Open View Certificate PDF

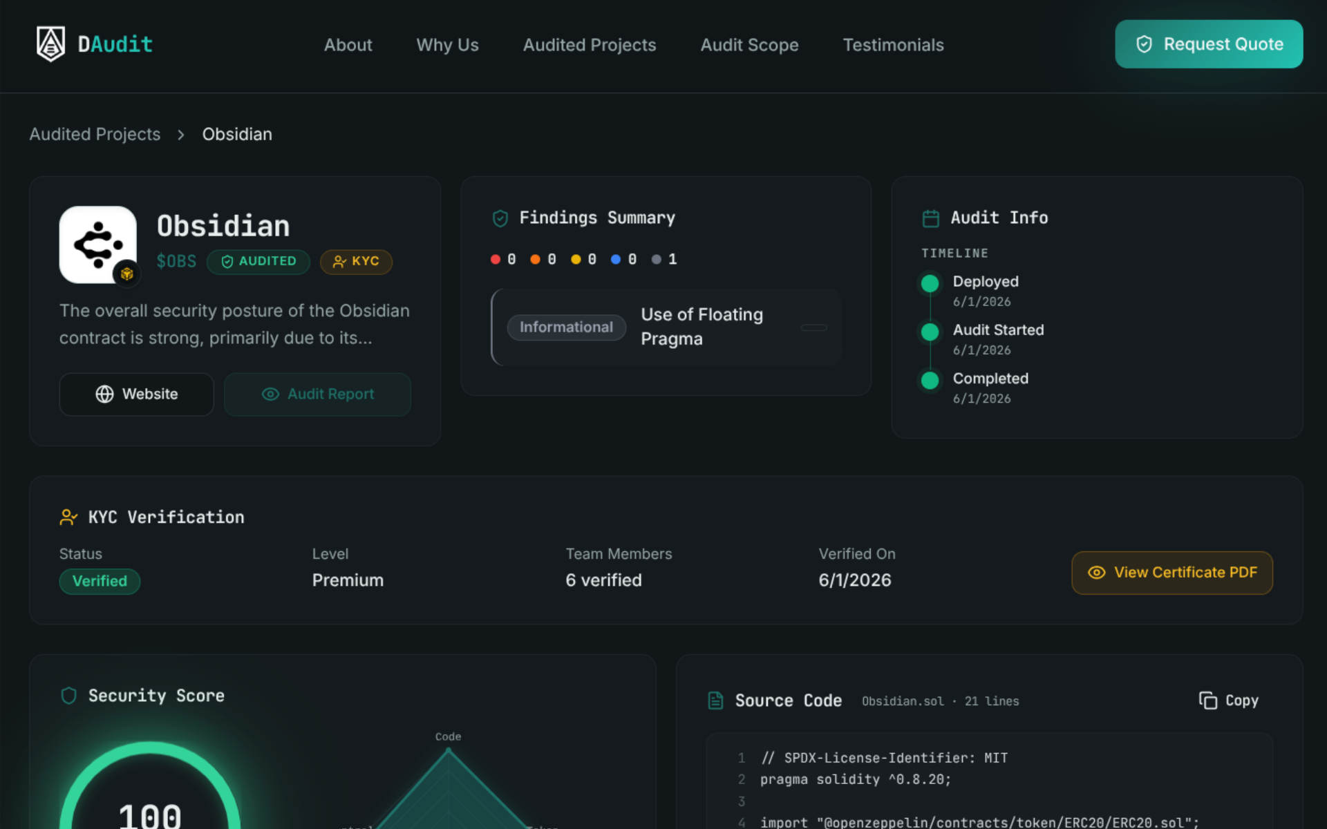(1172, 573)
